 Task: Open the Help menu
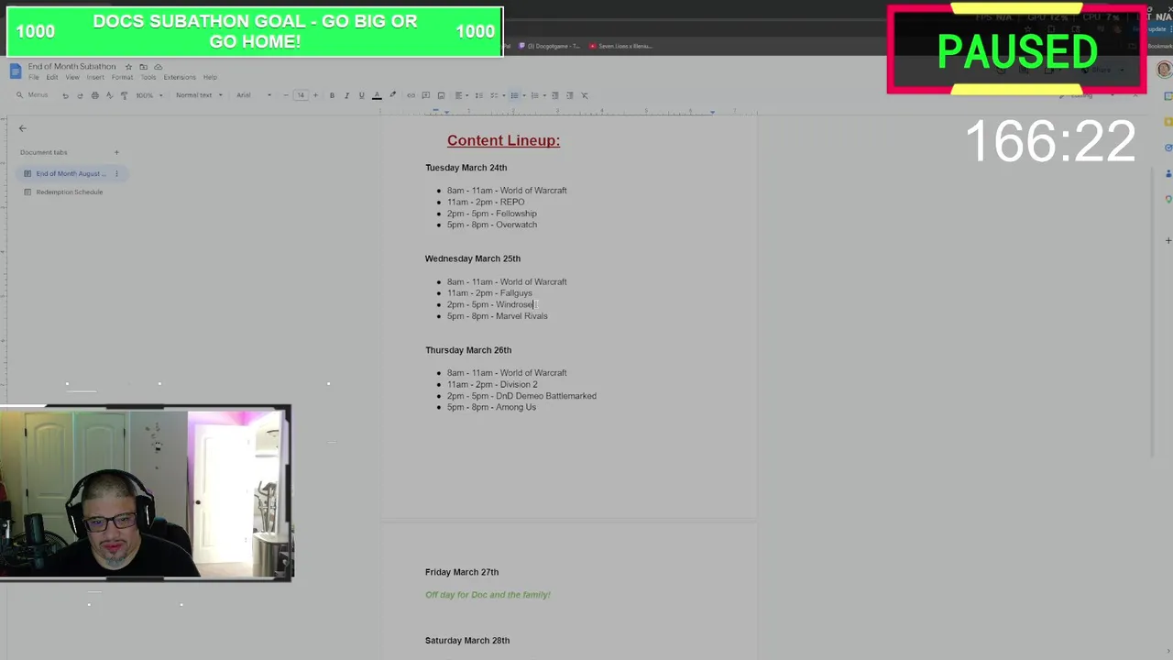210,77
